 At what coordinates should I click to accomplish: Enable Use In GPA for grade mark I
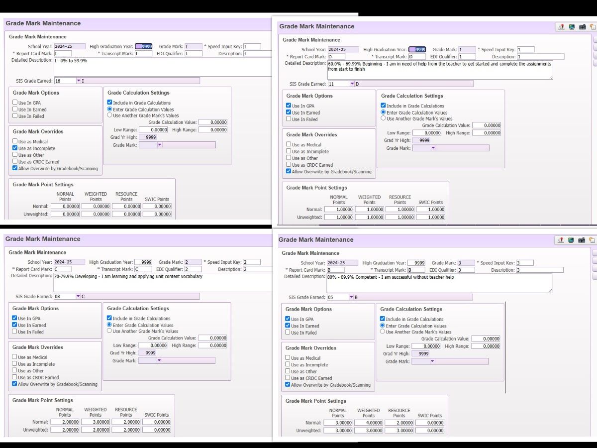pos(15,103)
